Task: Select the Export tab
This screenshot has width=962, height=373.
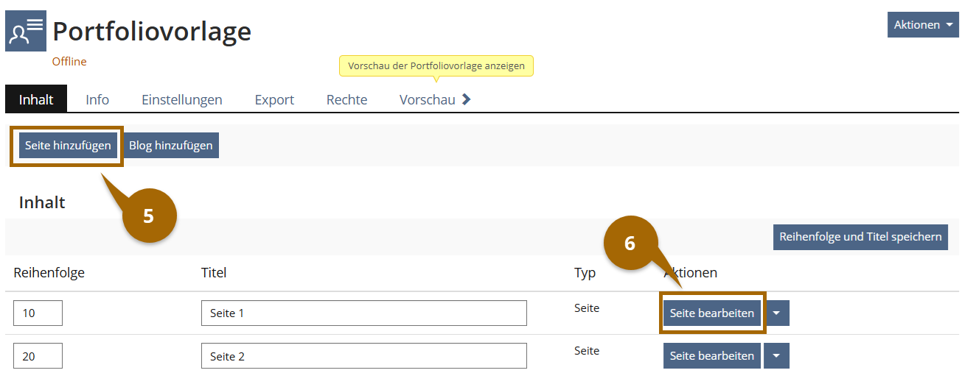Action: tap(274, 100)
